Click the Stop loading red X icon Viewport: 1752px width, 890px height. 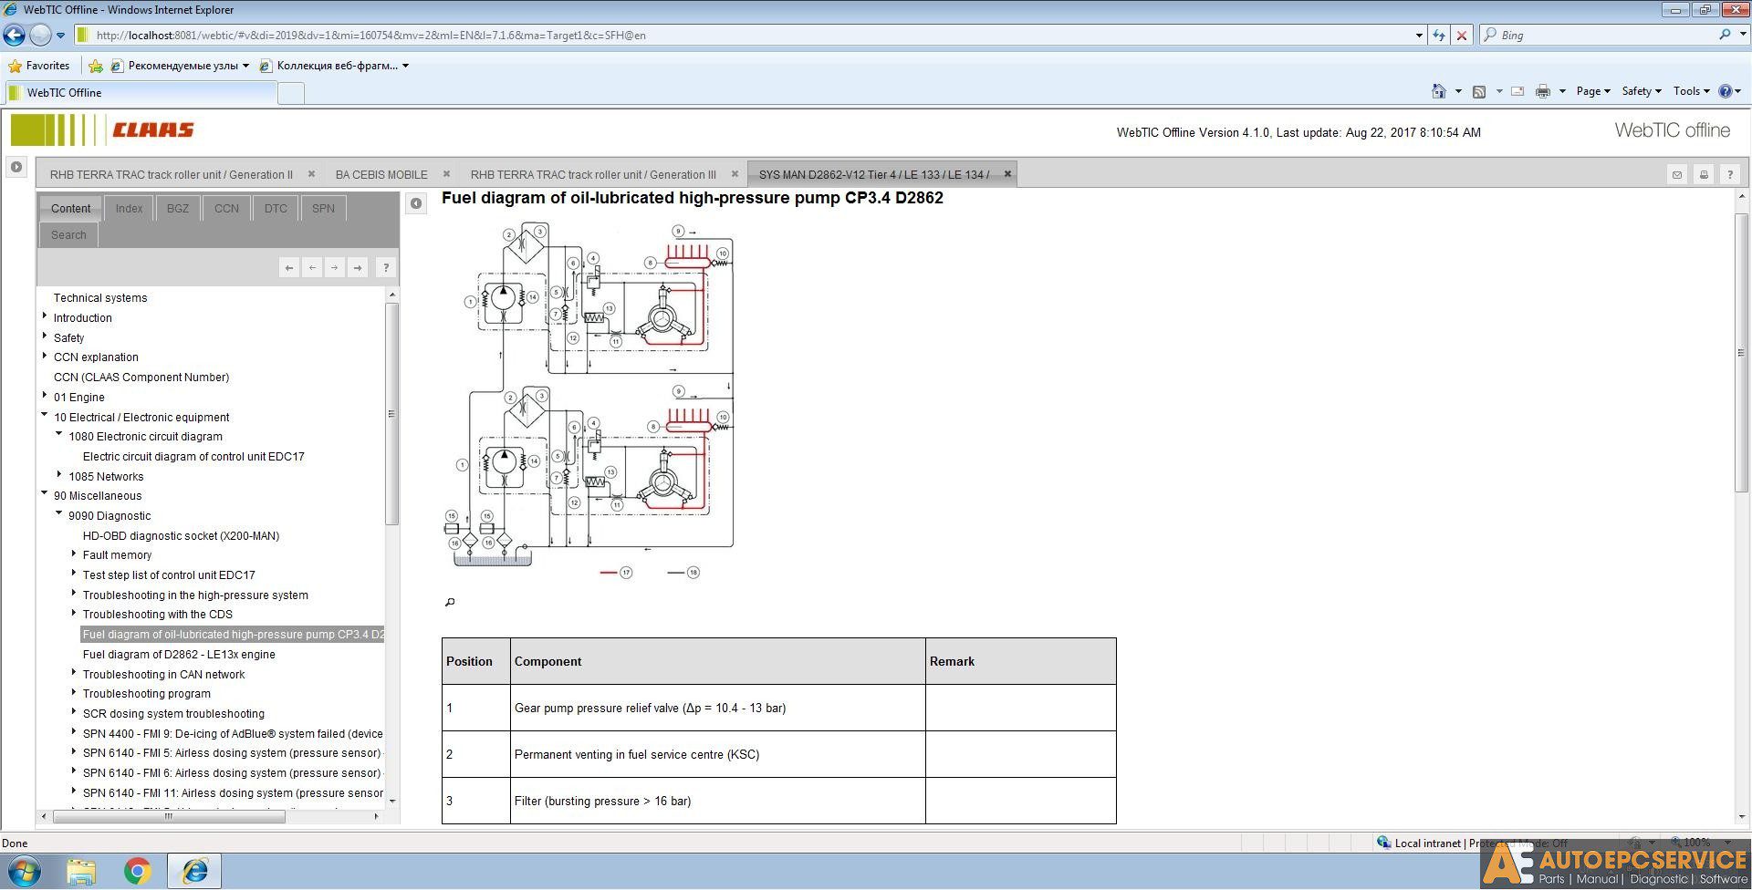[1462, 36]
